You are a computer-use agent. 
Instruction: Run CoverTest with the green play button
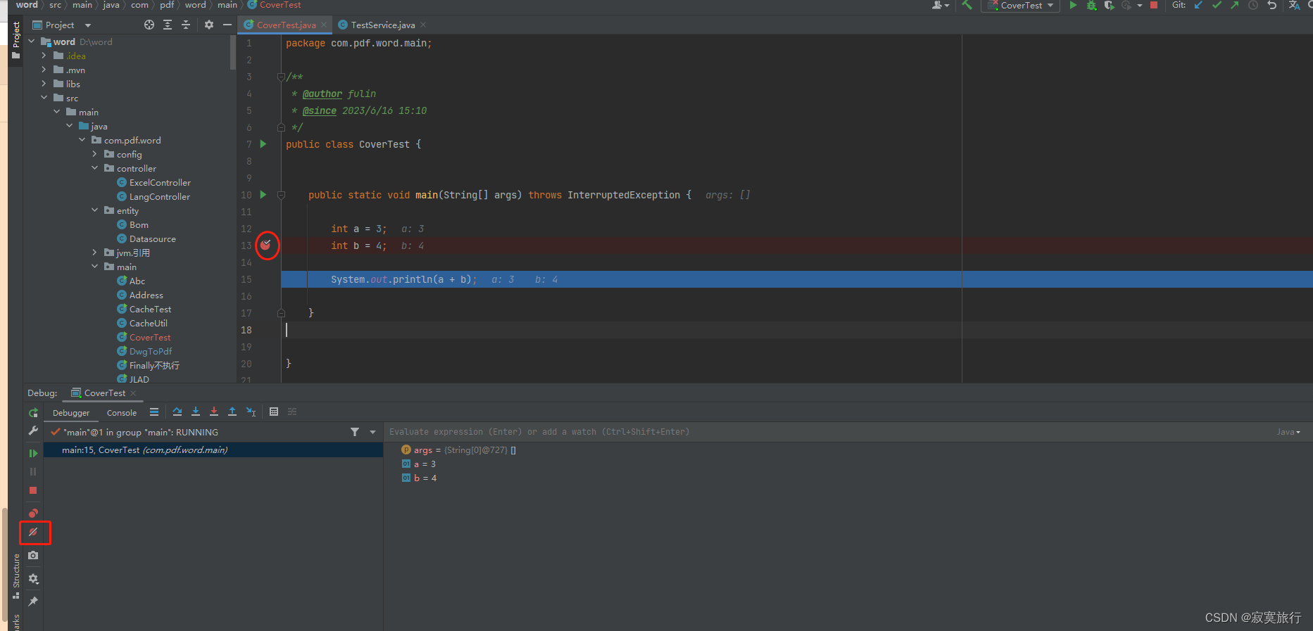[x=1073, y=6]
